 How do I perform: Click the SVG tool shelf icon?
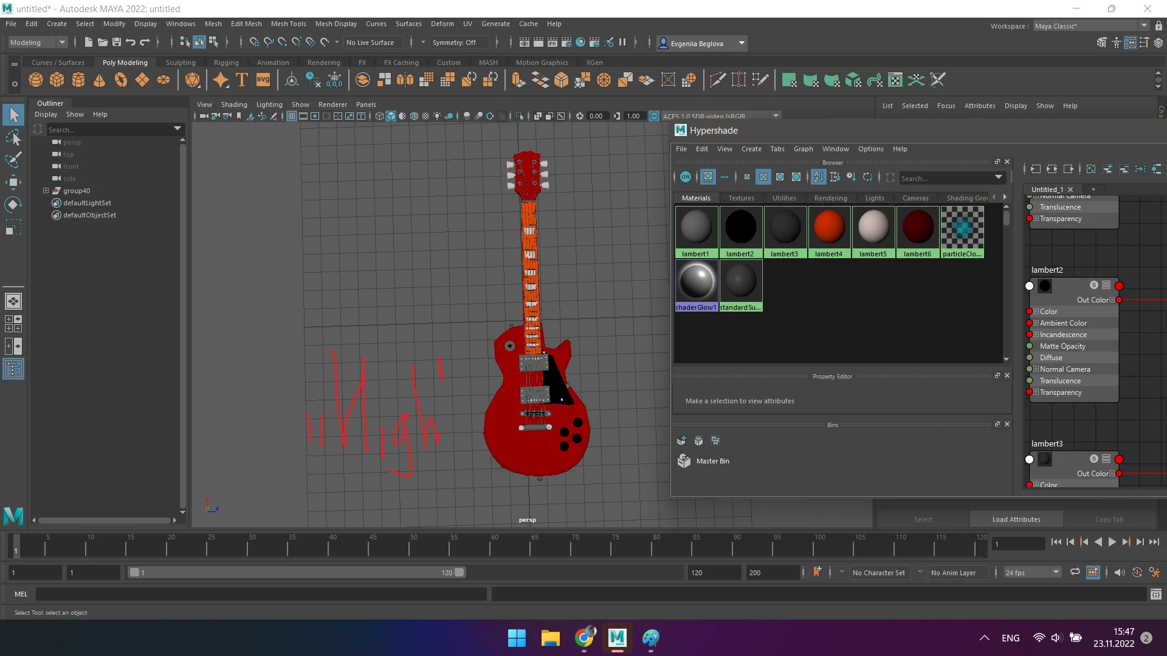click(263, 80)
